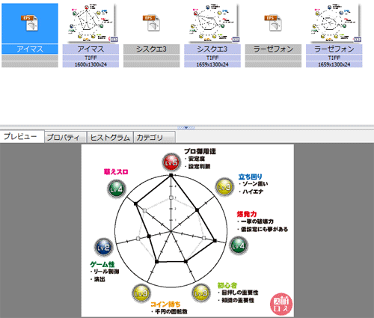The image size is (374, 318).
Task: Select the アイマス TIFF radar chart thumbnail
Action: click(x=91, y=23)
